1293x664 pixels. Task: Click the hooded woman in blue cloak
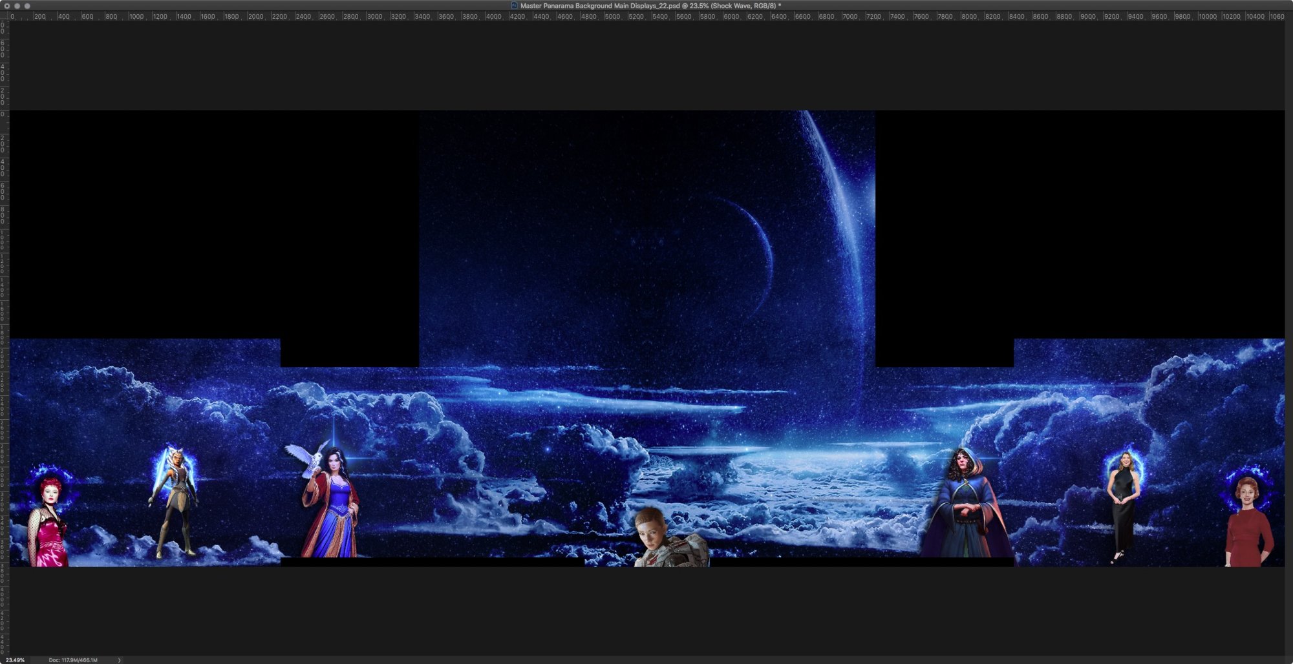tap(966, 503)
